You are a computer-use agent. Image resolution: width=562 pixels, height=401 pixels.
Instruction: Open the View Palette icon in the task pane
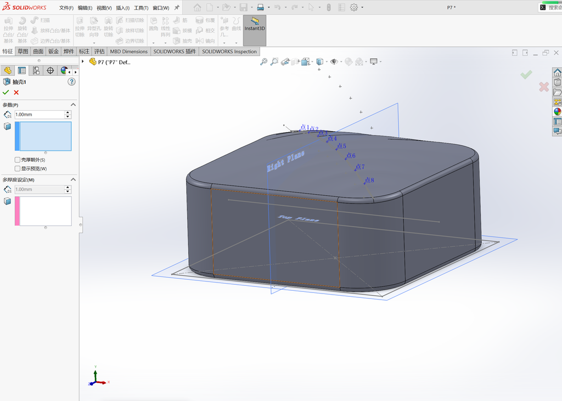(x=558, y=102)
